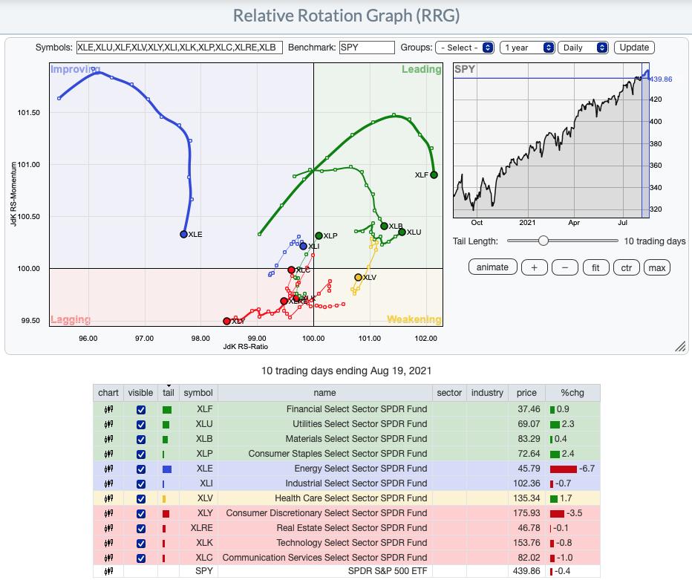This screenshot has width=692, height=580.
Task: Click the animate button
Action: click(492, 267)
